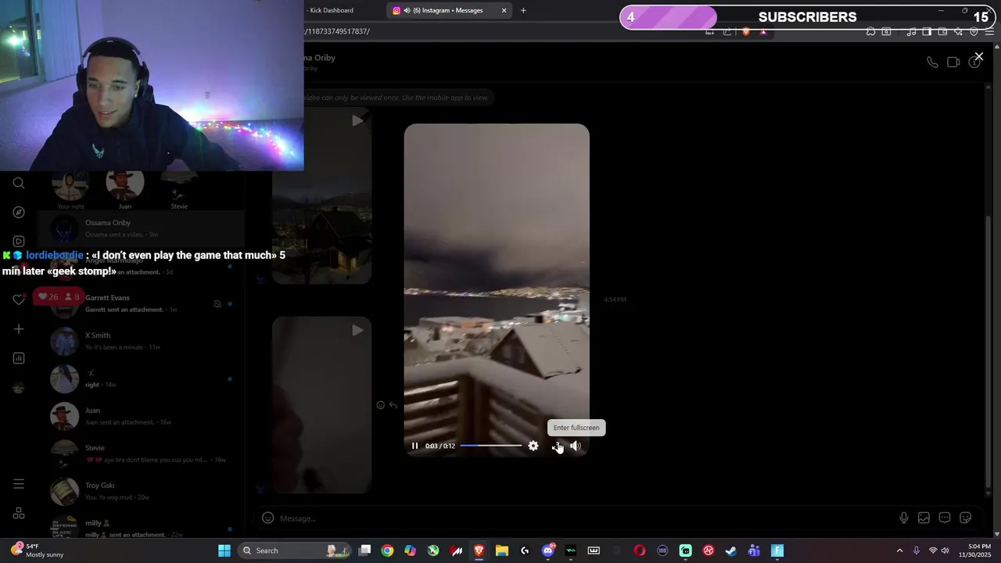Open Explore compass icon in sidebar
Screen dimensions: 1001x563
19,212
